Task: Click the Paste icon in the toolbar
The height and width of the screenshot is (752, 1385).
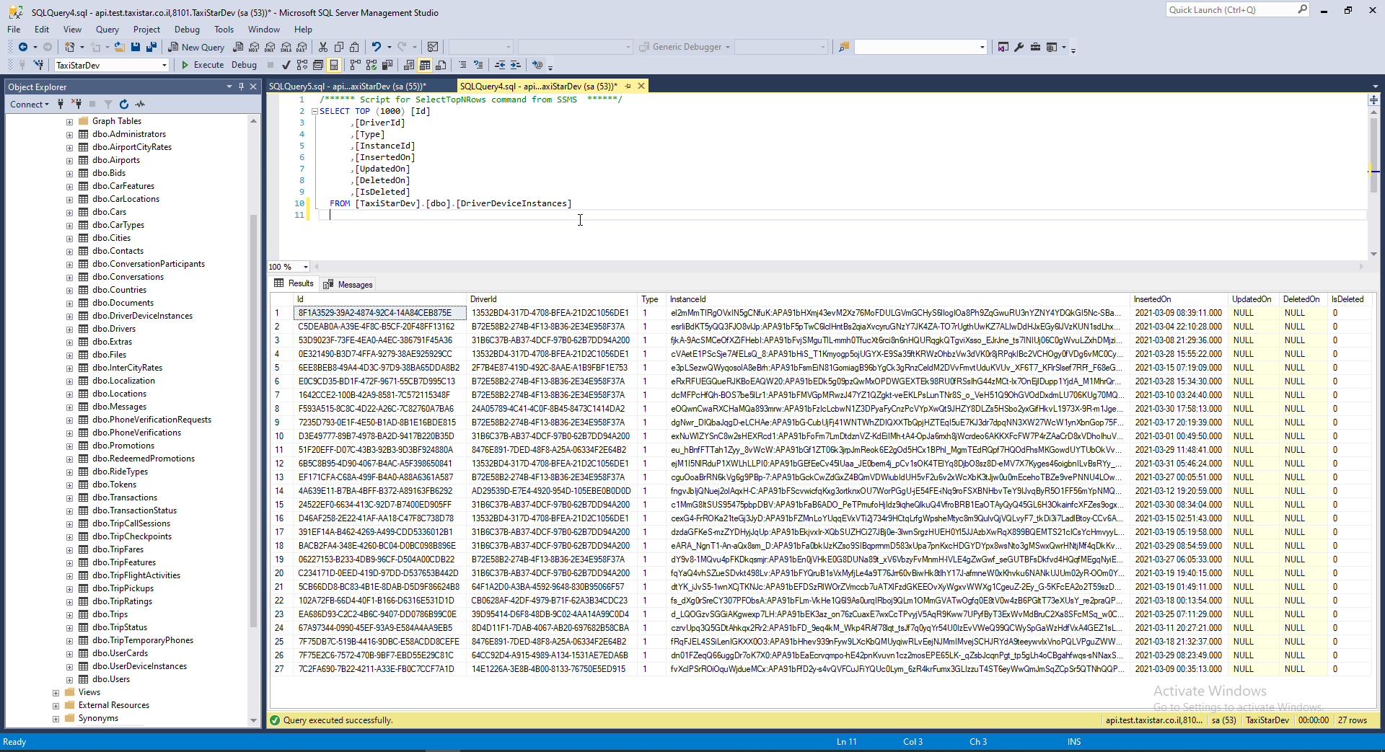Action: 354,47
